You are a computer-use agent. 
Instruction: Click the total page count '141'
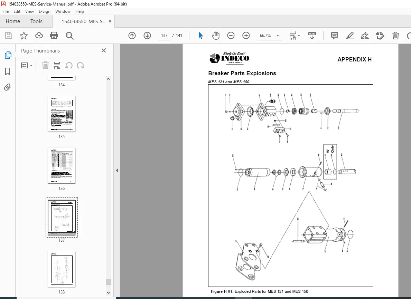point(179,36)
